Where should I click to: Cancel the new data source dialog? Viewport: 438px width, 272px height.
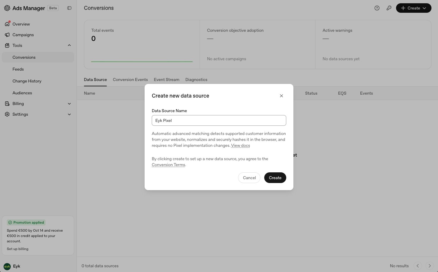pyautogui.click(x=249, y=178)
